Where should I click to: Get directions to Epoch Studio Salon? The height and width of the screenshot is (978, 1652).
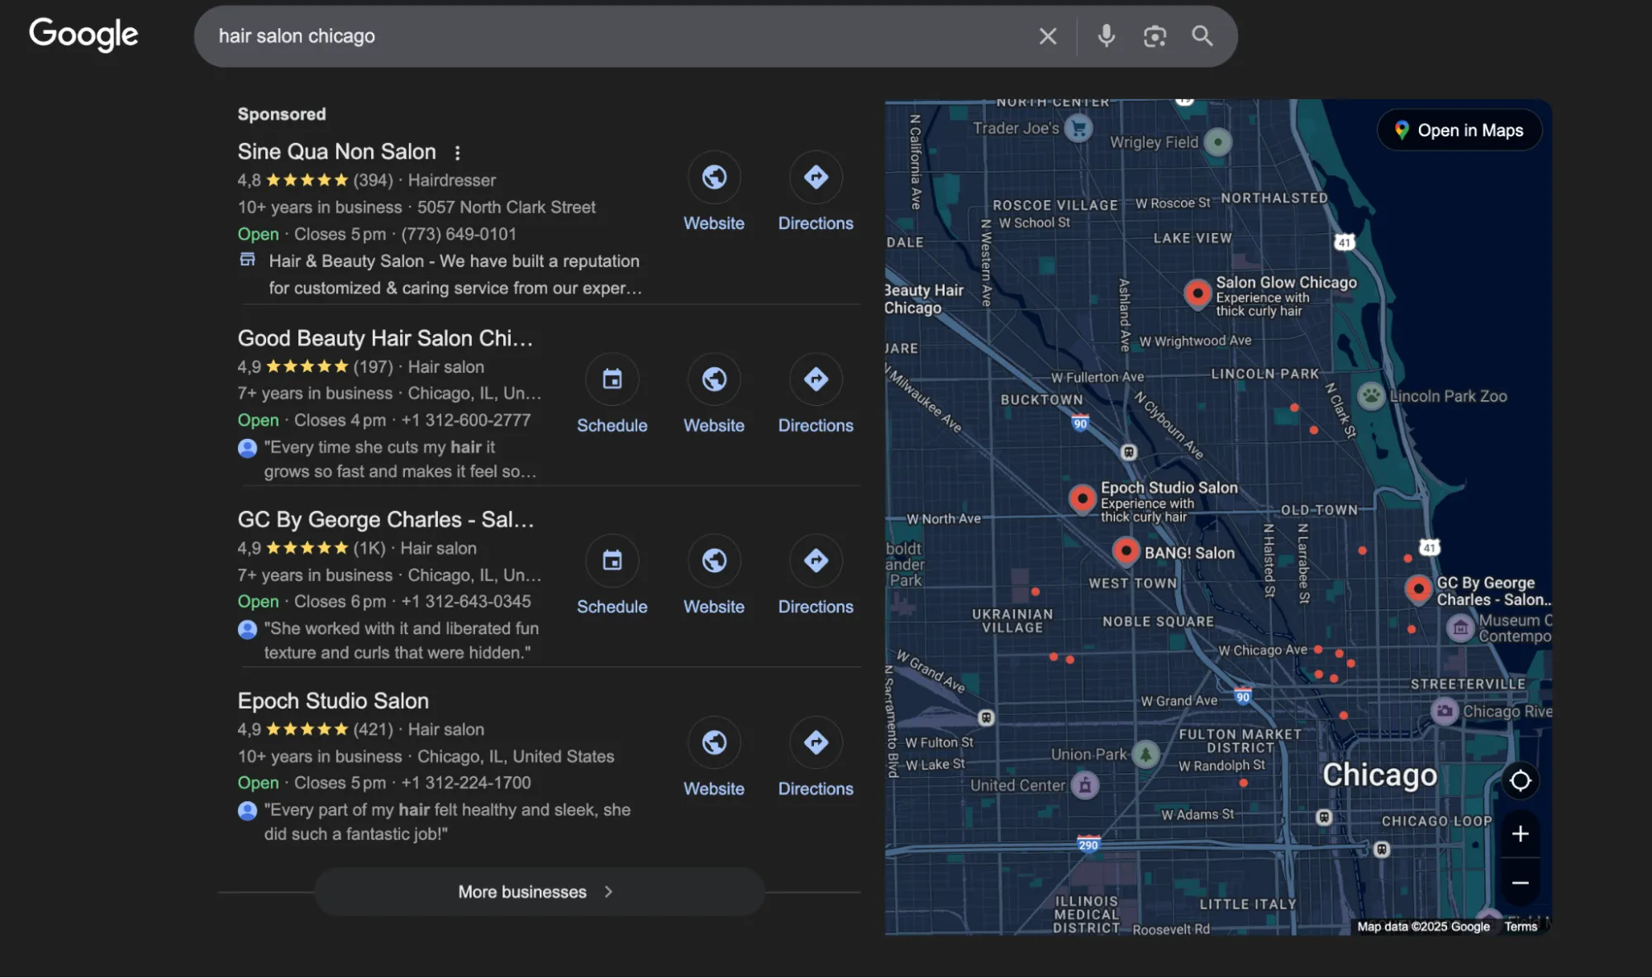[816, 742]
